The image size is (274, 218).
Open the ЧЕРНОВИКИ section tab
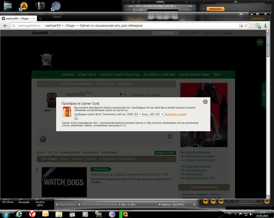click(109, 153)
